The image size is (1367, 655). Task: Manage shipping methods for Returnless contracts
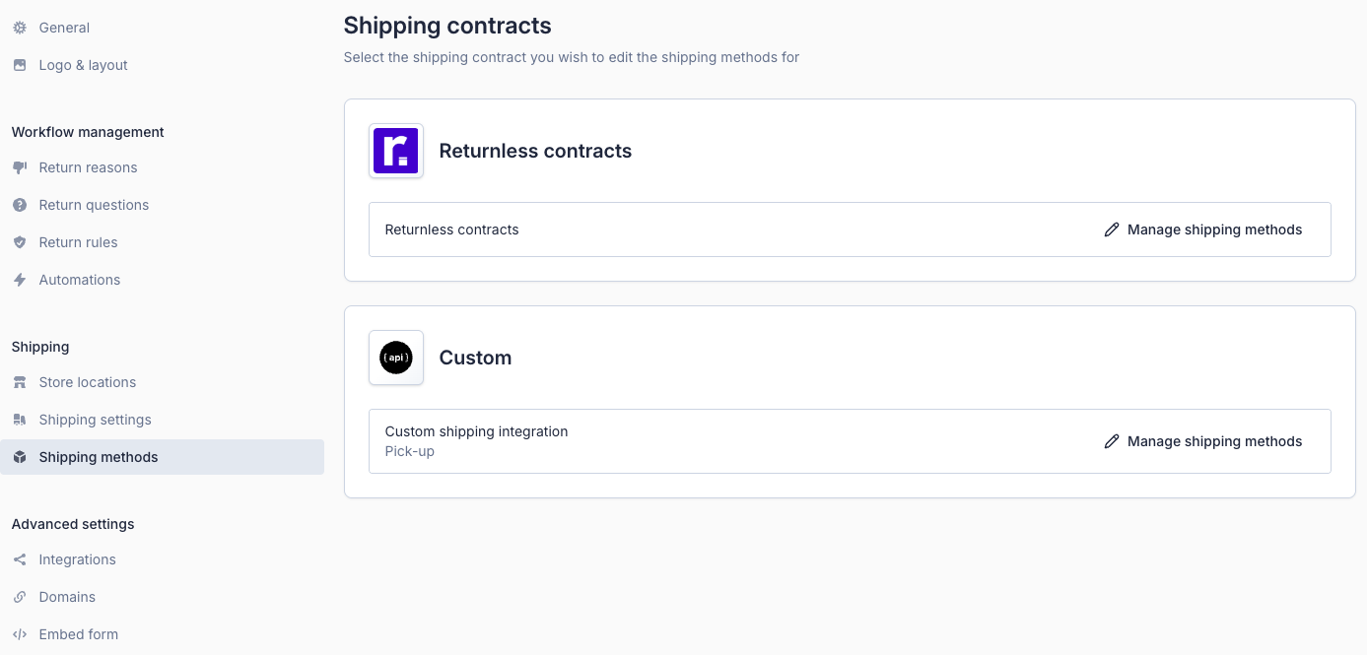click(1203, 229)
